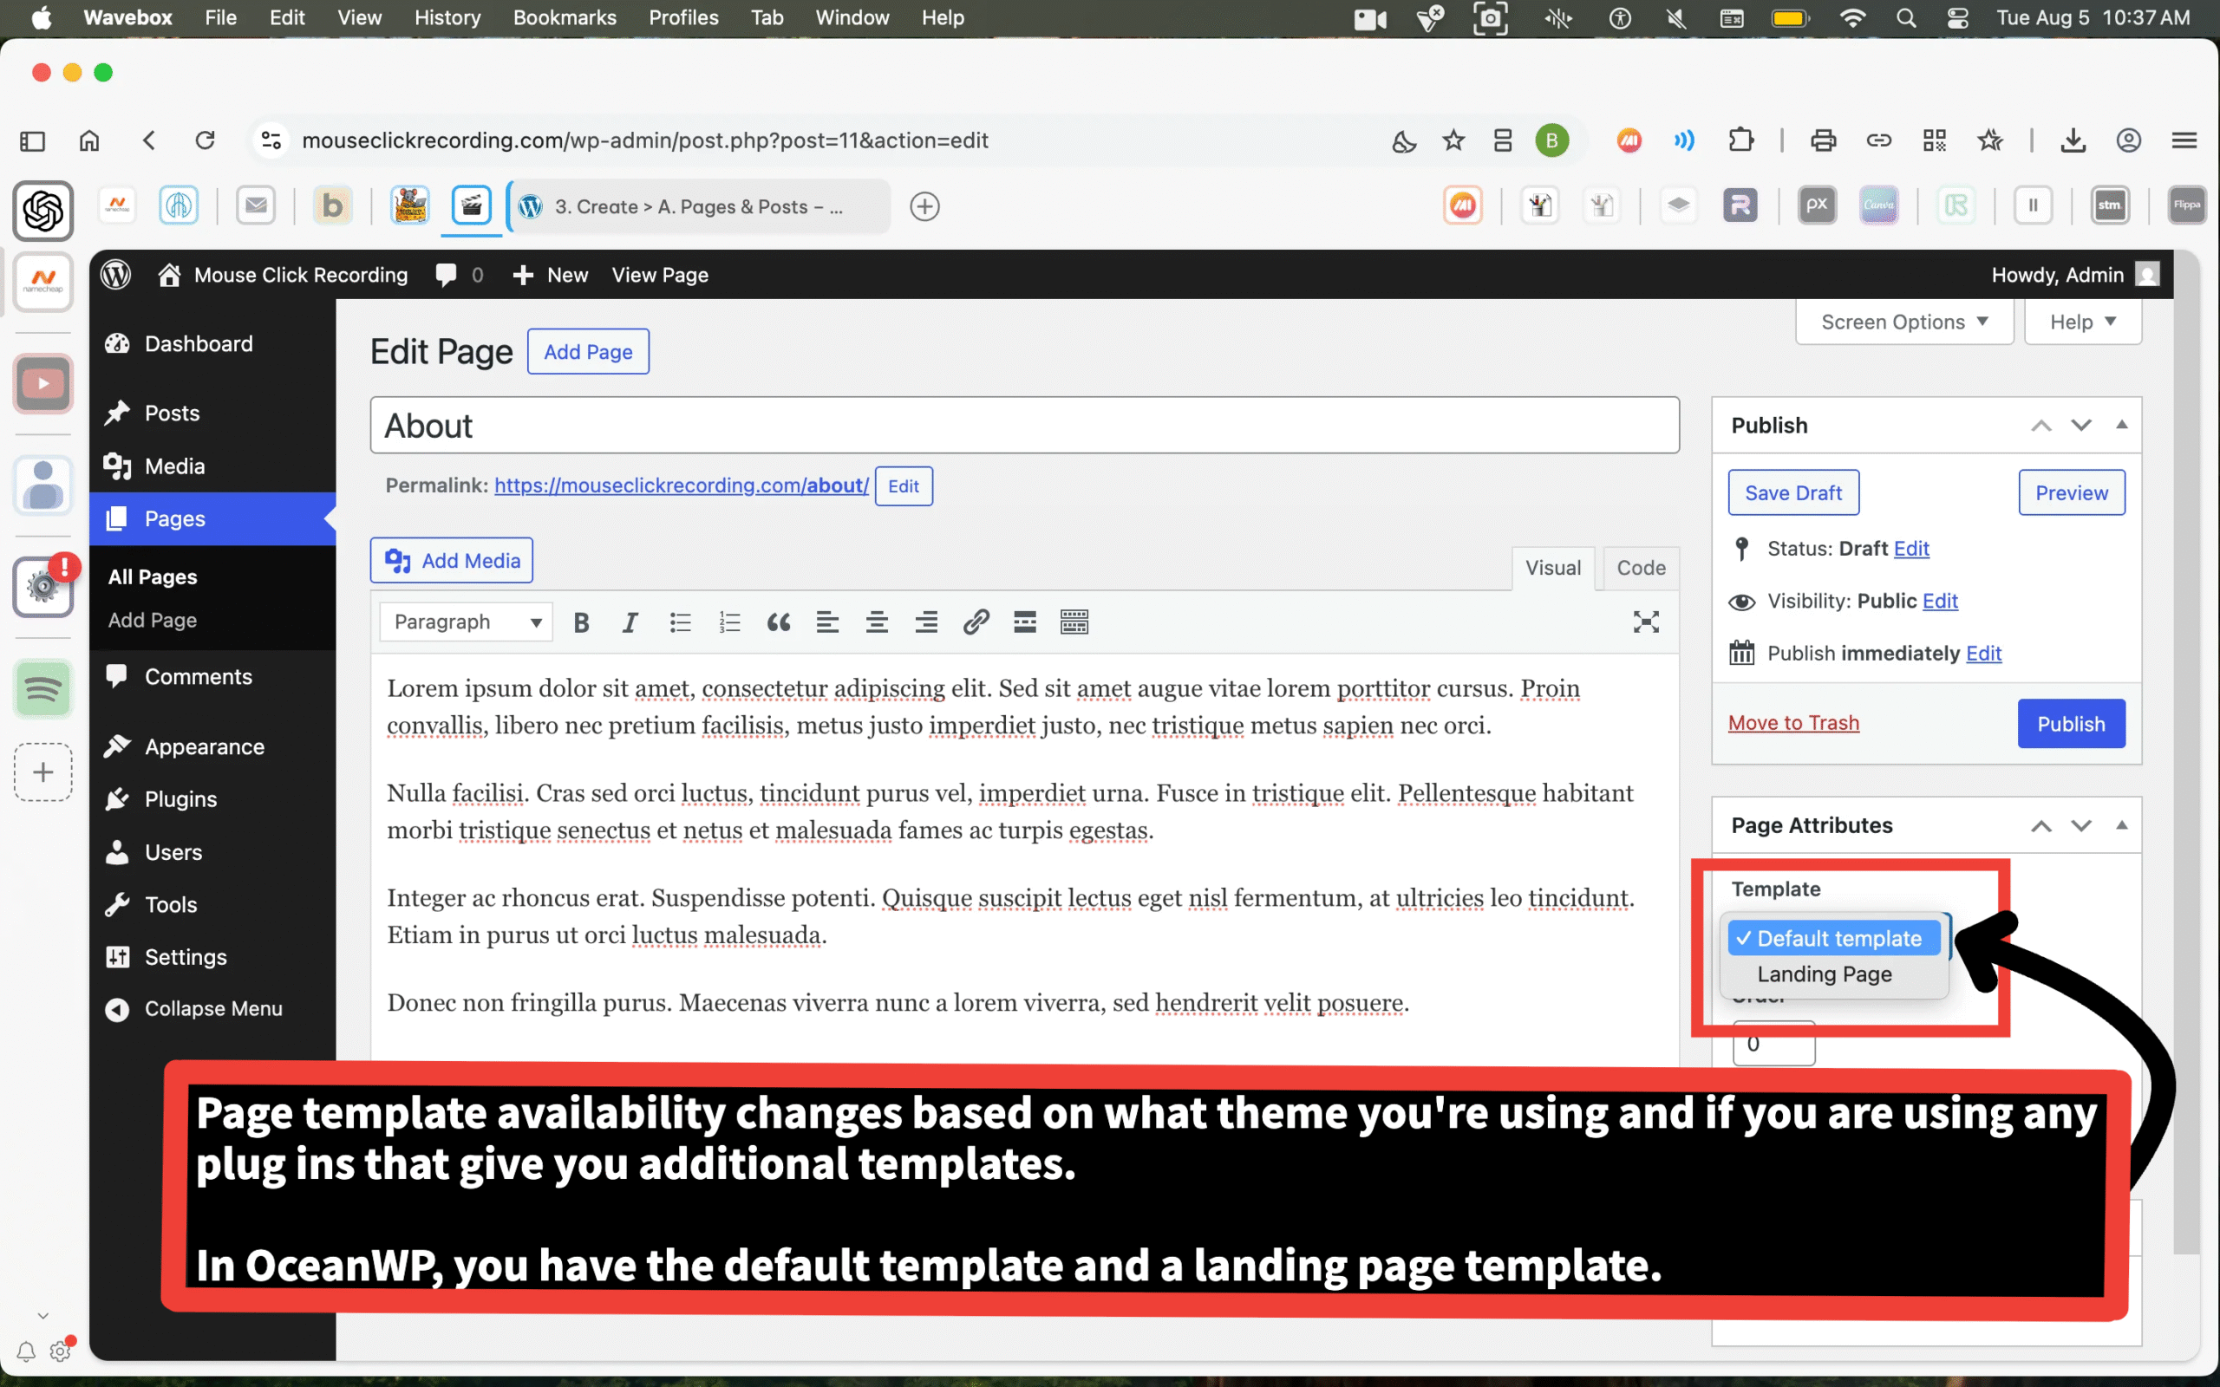2220x1387 pixels.
Task: Click the Move to Trash link
Action: point(1792,723)
